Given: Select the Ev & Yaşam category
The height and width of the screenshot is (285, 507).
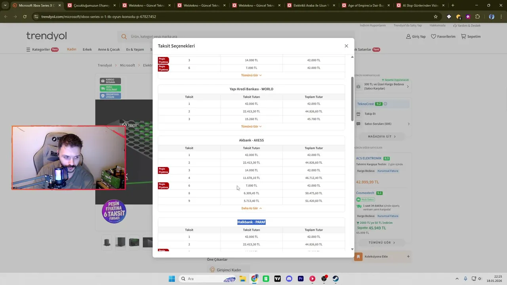Looking at the screenshot, I should point(135,49).
